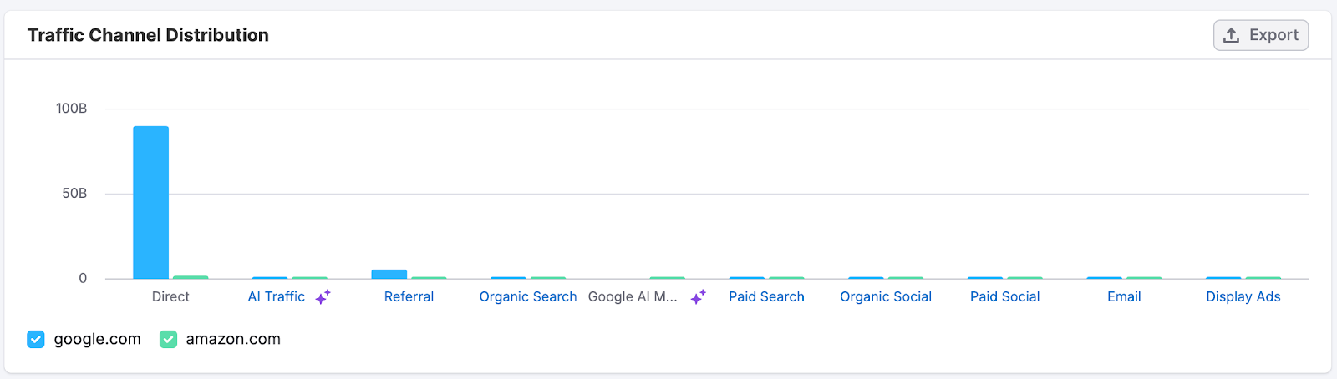Click the Email channel link
Image resolution: width=1337 pixels, height=379 pixels.
click(1124, 296)
